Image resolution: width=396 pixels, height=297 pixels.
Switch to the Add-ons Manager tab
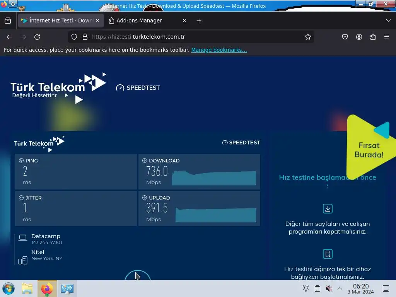pyautogui.click(x=148, y=20)
